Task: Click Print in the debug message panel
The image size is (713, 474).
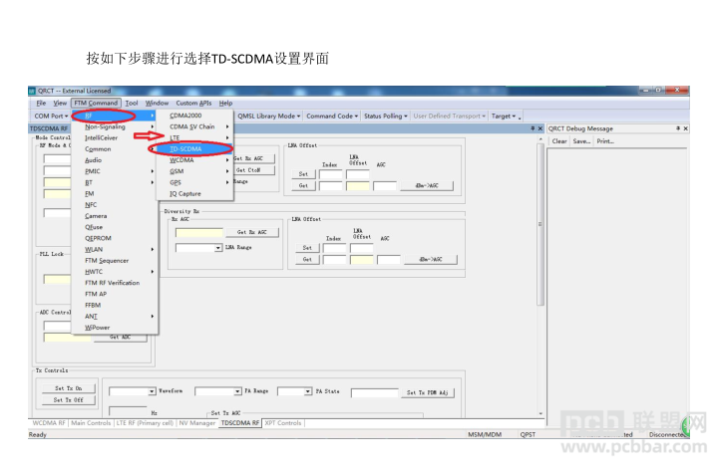Action: pyautogui.click(x=605, y=141)
